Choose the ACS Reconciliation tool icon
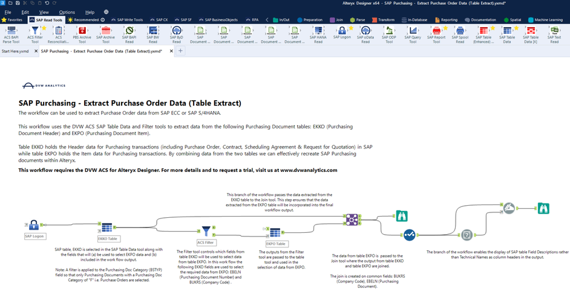The height and width of the screenshot is (292, 570). click(x=59, y=35)
